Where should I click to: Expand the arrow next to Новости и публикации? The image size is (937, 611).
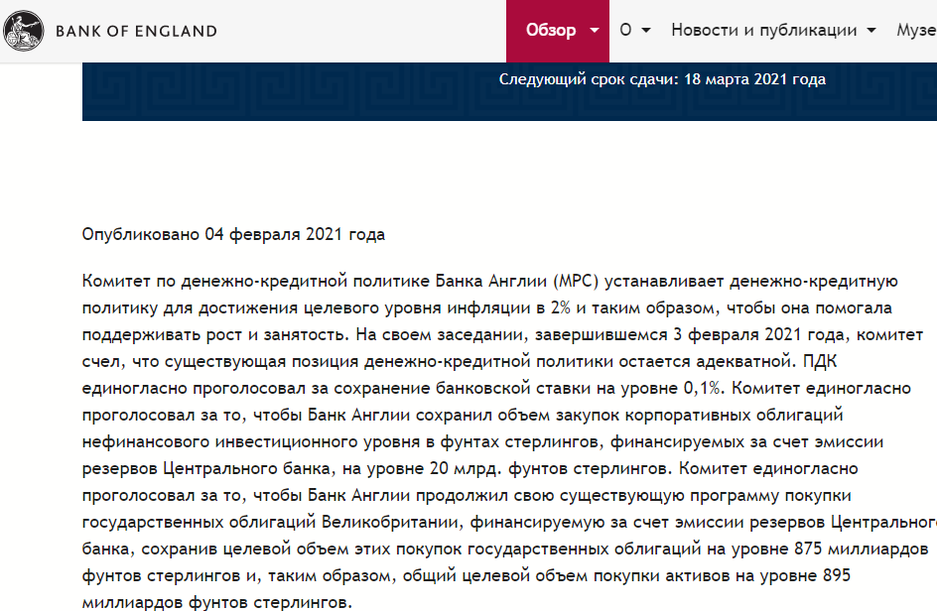click(871, 30)
